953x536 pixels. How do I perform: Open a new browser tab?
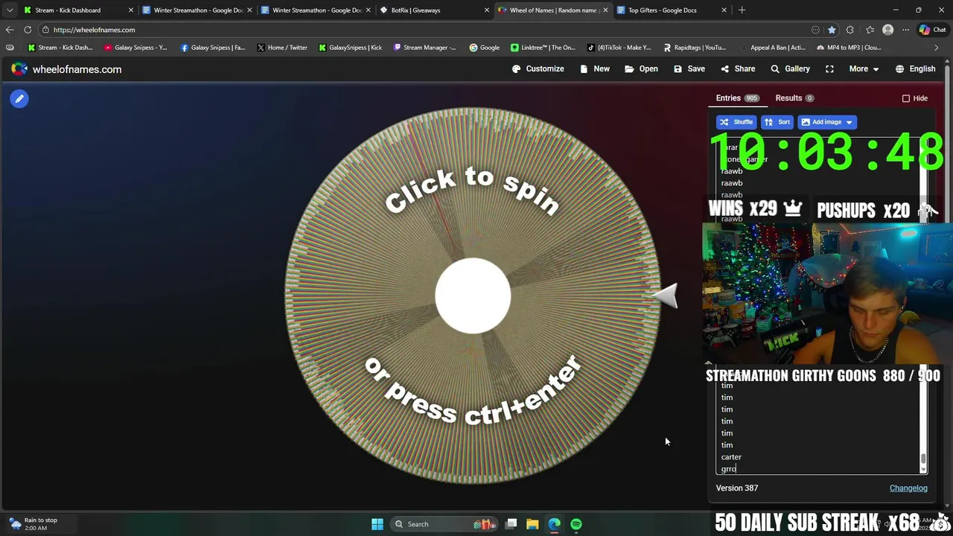pos(742,10)
